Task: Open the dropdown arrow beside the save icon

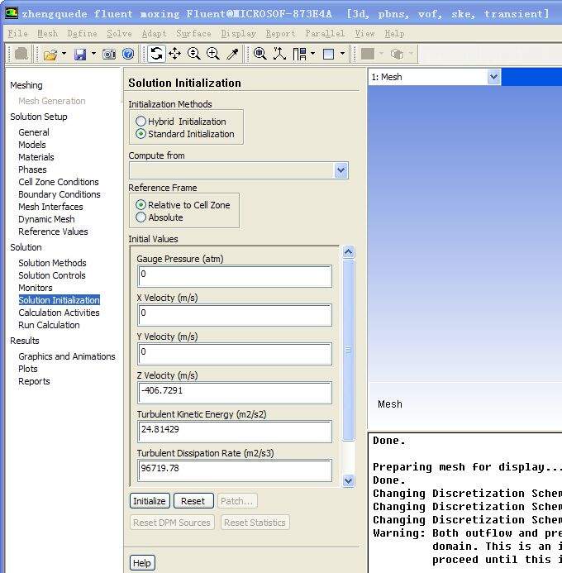Action: tap(94, 54)
